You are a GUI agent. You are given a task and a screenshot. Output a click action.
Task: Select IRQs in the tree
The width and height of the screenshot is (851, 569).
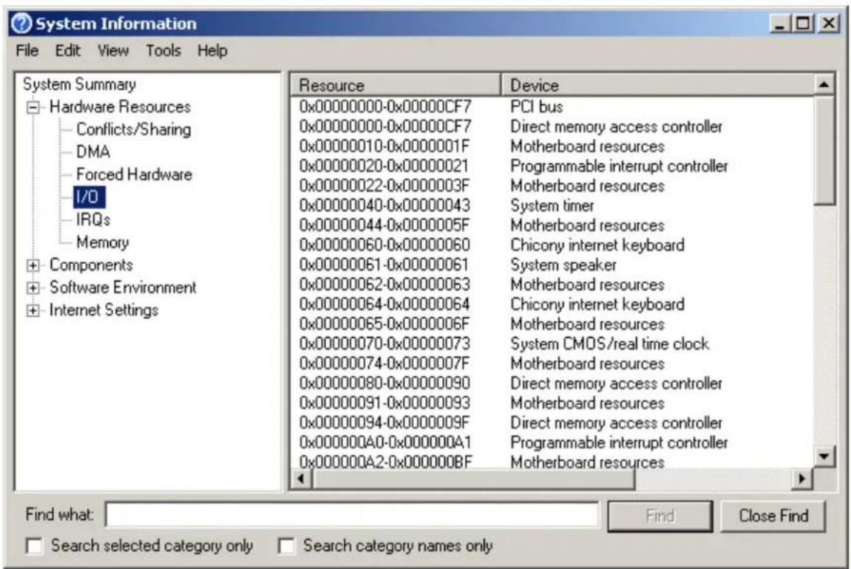pyautogui.click(x=93, y=219)
